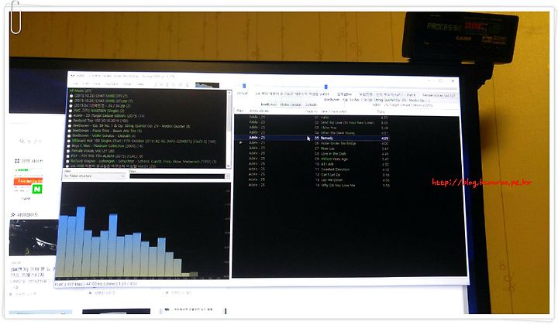Click the seek bar position handle
Screen dimensions: 558x325
pos(325,87)
